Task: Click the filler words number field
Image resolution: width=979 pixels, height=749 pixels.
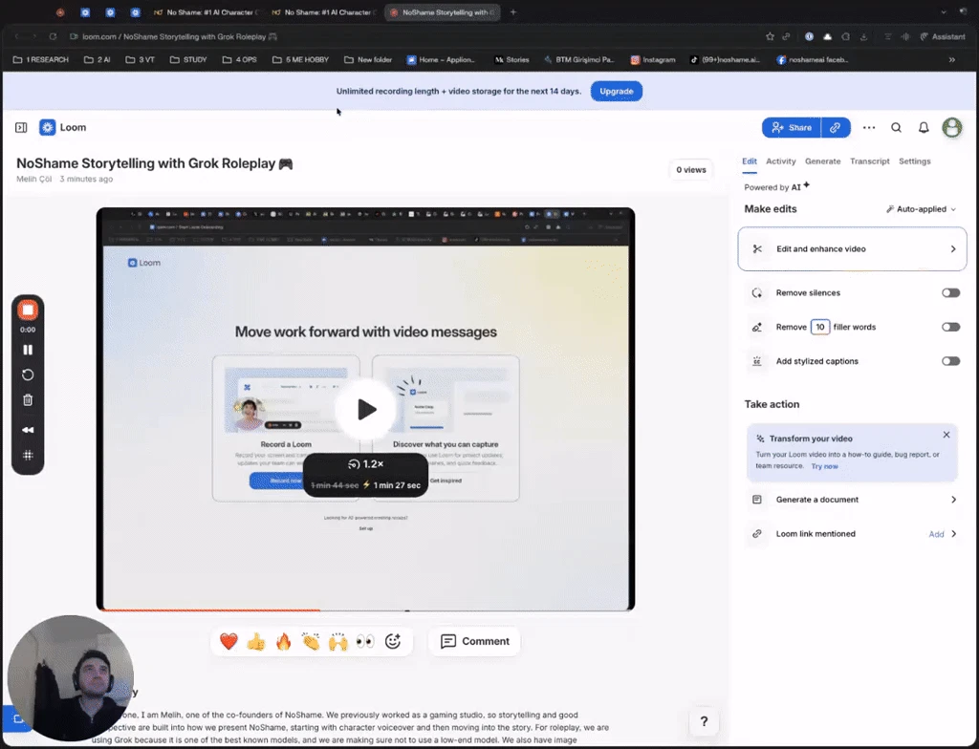Action: click(x=819, y=327)
